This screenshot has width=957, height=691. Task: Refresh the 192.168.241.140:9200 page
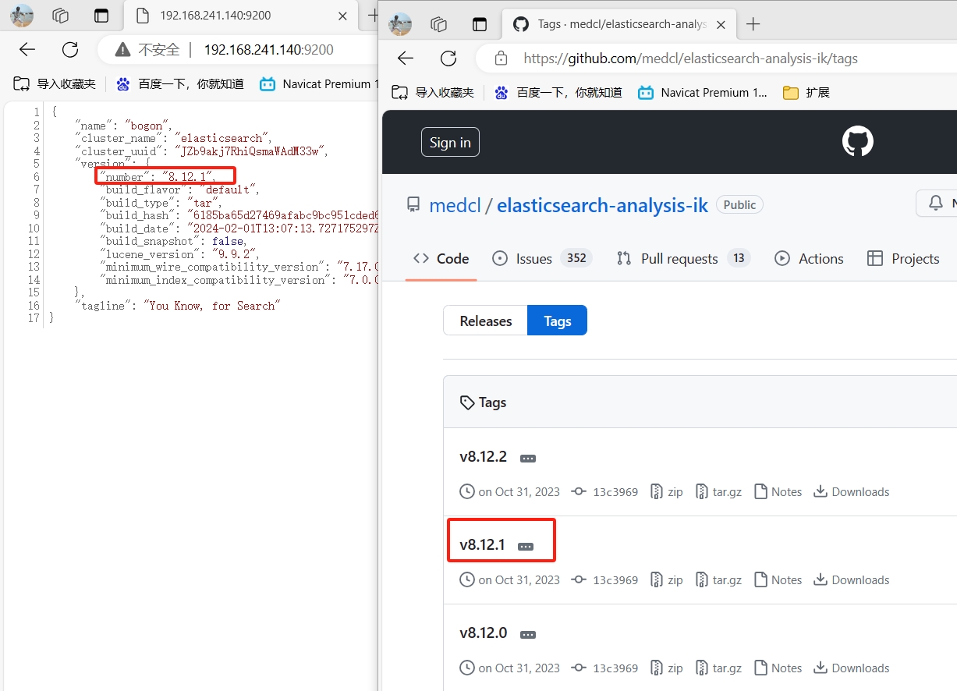pyautogui.click(x=70, y=50)
